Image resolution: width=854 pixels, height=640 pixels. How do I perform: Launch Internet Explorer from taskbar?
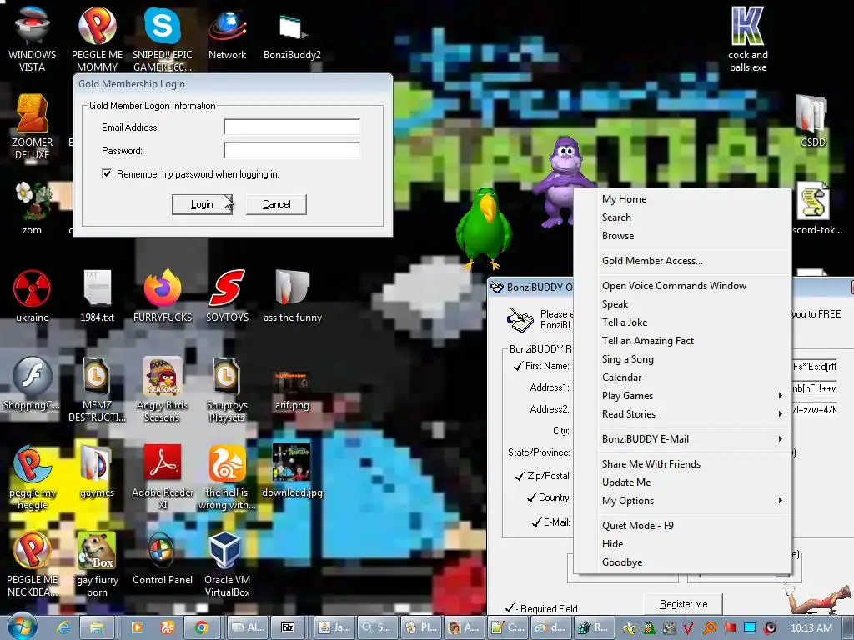(x=63, y=628)
